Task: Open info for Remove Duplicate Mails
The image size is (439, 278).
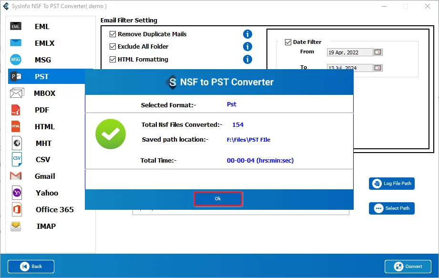Action: pyautogui.click(x=247, y=34)
